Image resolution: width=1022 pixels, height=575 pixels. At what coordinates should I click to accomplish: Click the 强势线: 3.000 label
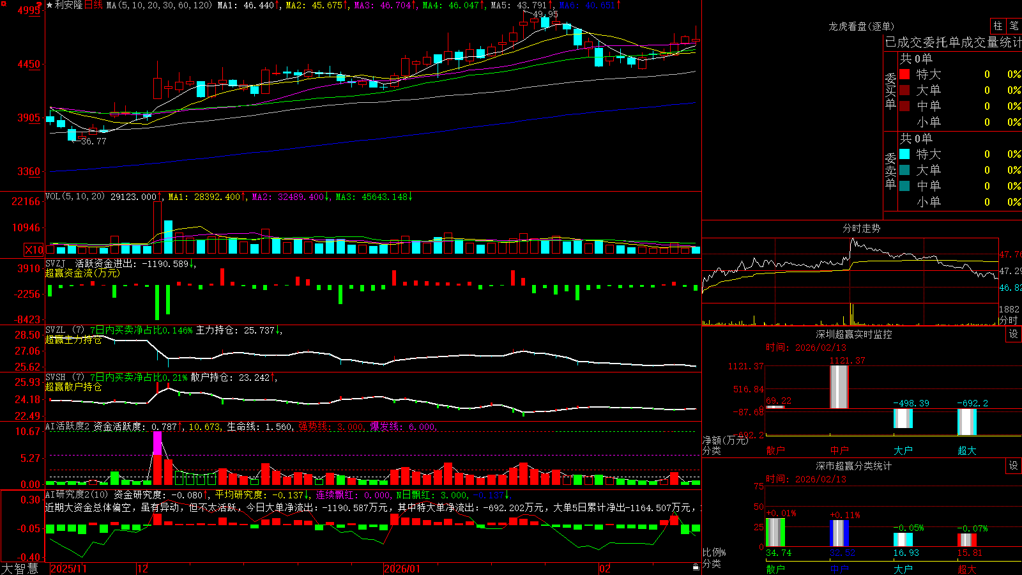pyautogui.click(x=331, y=427)
